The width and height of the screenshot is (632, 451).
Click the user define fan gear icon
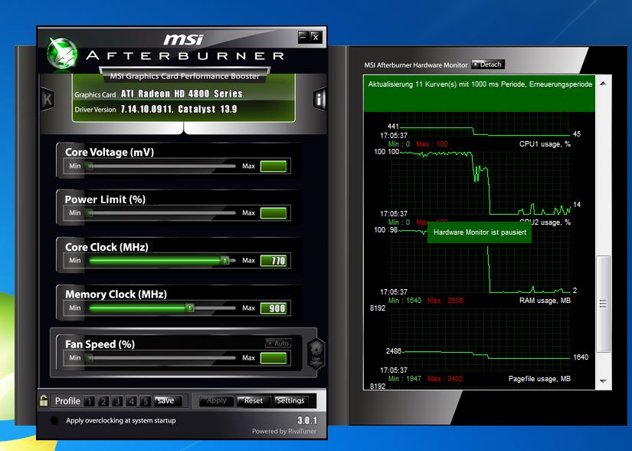click(316, 353)
